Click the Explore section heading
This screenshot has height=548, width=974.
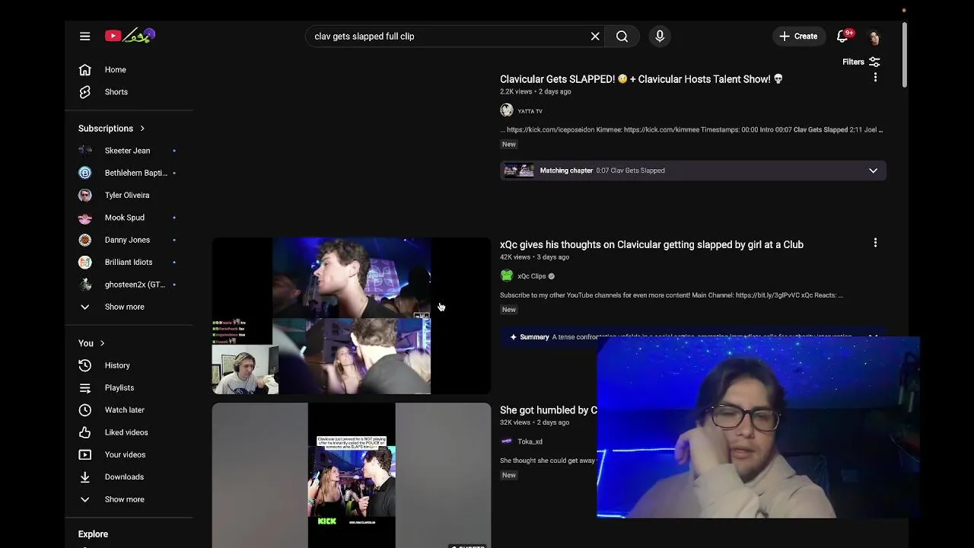93,534
